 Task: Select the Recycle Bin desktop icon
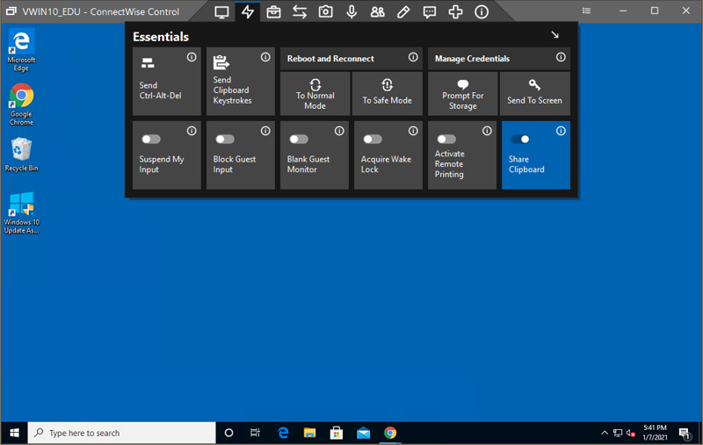tap(21, 154)
